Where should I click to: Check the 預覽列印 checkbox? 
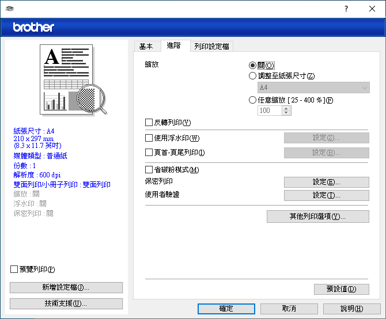click(14, 269)
